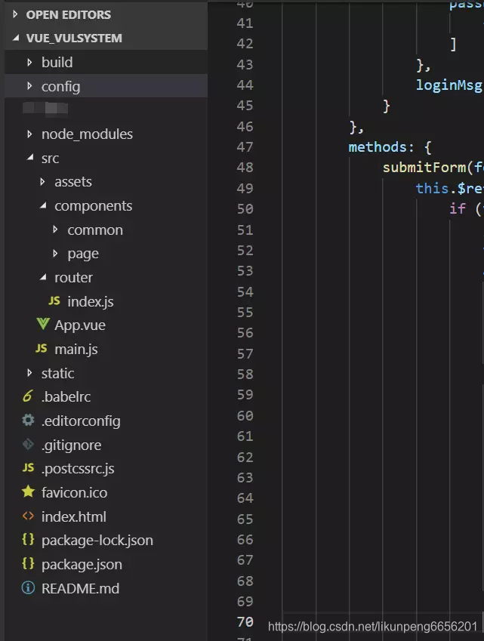
Task: Expand the config folder arrow
Action: point(29,86)
